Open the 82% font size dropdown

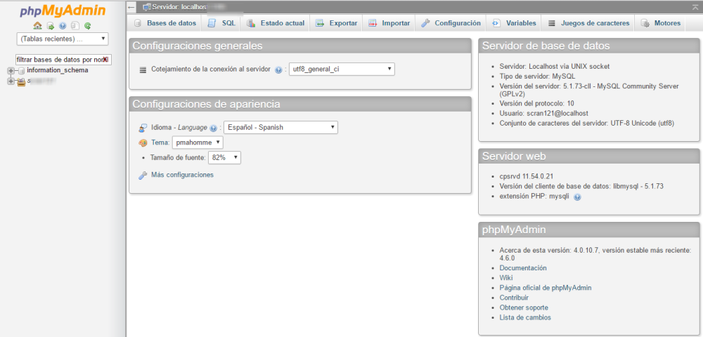pyautogui.click(x=225, y=157)
